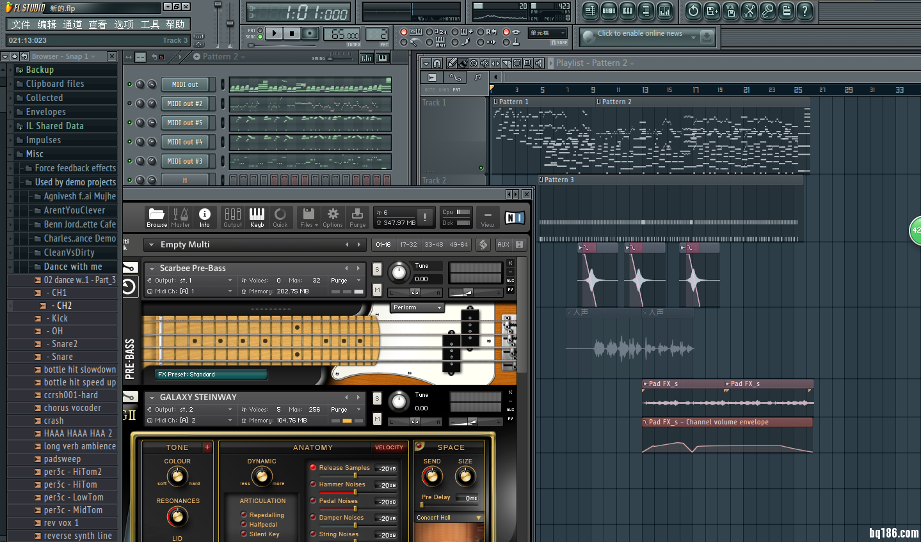Open wrench edit icon for Galaxy Steinway
The height and width of the screenshot is (542, 921).
coord(130,396)
